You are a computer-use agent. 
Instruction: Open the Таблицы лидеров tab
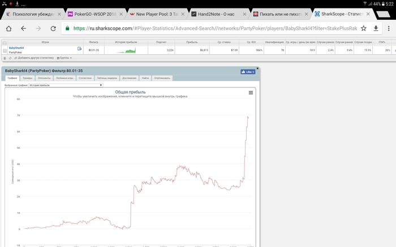[107, 78]
